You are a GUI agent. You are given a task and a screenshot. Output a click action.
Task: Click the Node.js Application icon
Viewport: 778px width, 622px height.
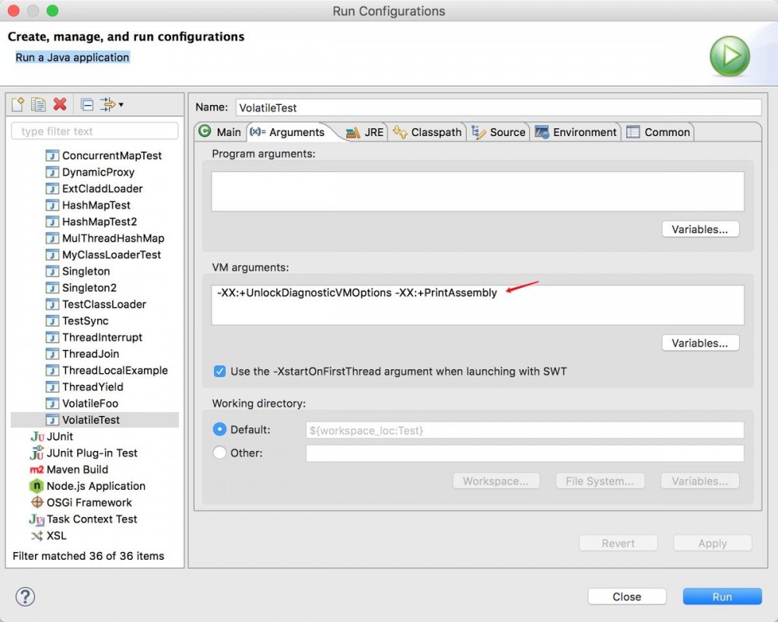37,486
